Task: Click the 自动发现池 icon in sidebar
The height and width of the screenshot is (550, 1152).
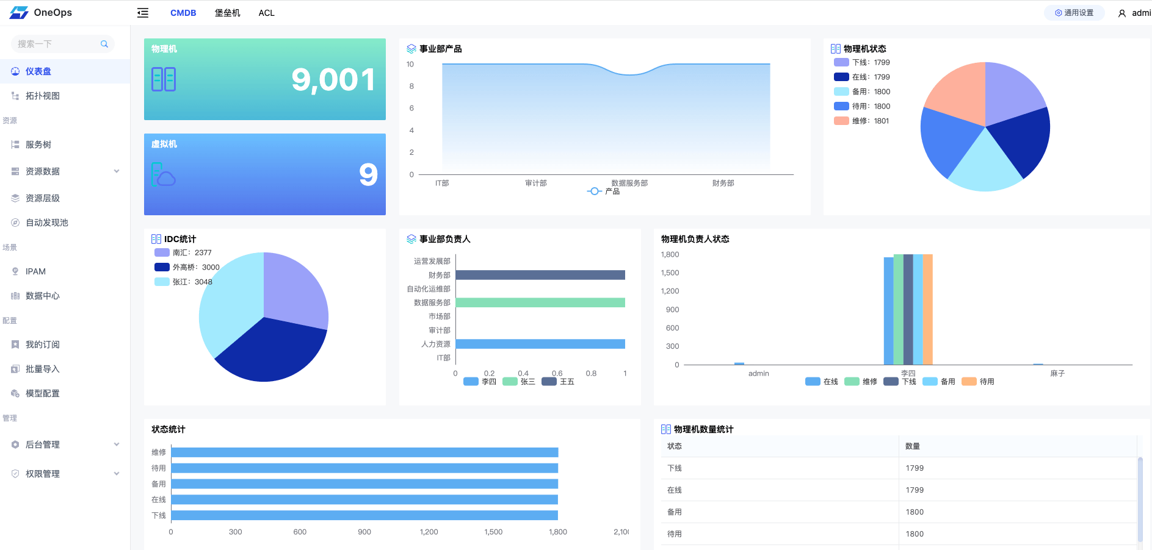Action: pos(15,223)
